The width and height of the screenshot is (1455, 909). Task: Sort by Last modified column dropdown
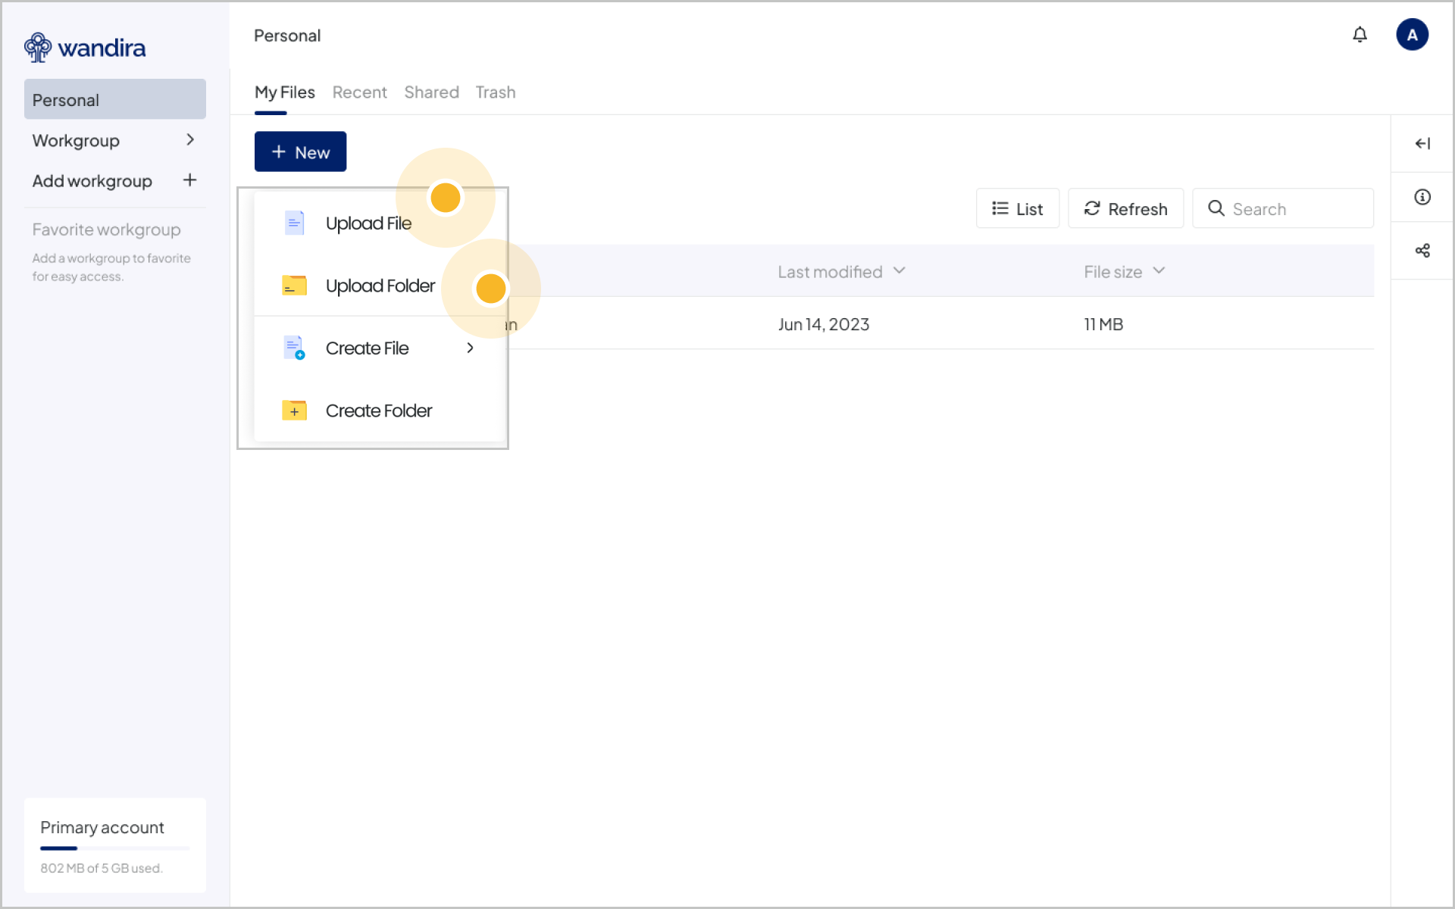point(899,271)
